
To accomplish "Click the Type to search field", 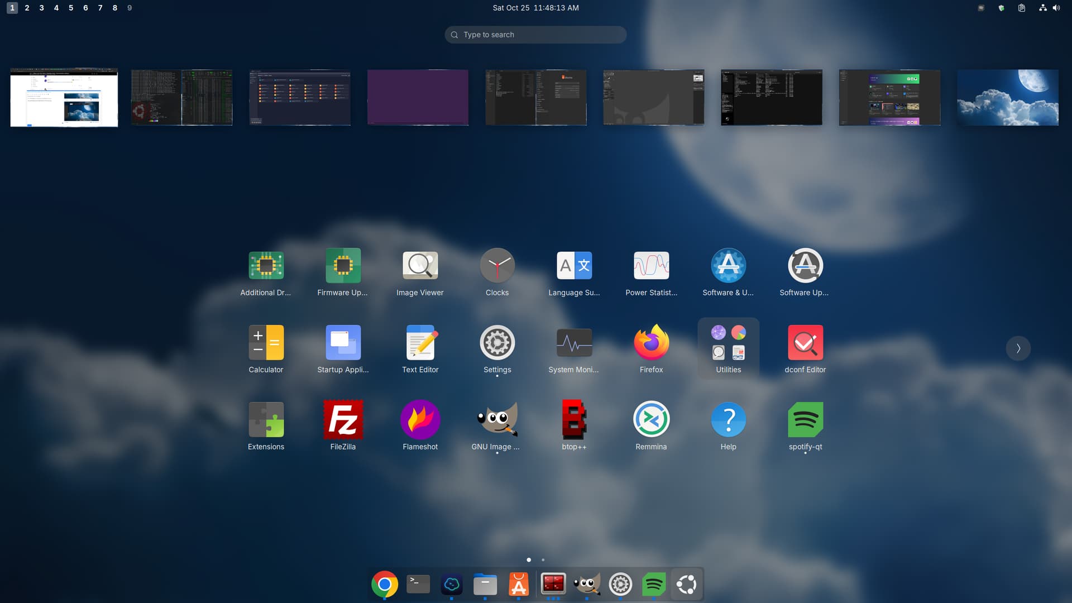I will click(x=535, y=35).
